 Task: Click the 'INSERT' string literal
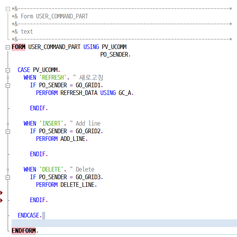coord(51,124)
